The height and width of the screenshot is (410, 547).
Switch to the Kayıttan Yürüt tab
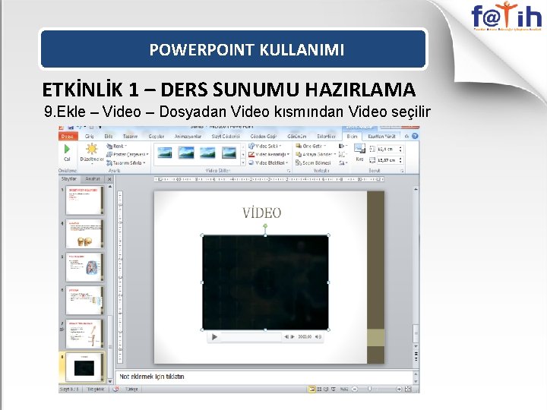(381, 137)
